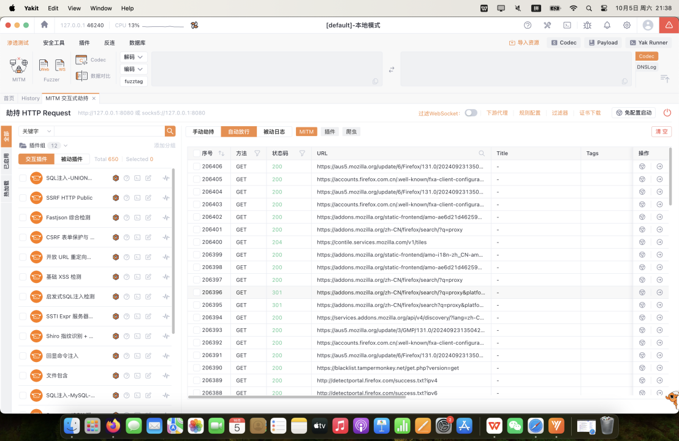Viewport: 679px width, 441px height.
Task: Click the 清空 clear button
Action: click(662, 132)
